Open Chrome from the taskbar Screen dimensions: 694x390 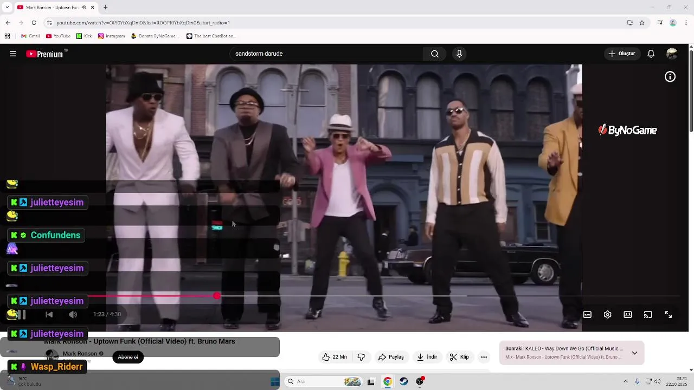coord(387,381)
